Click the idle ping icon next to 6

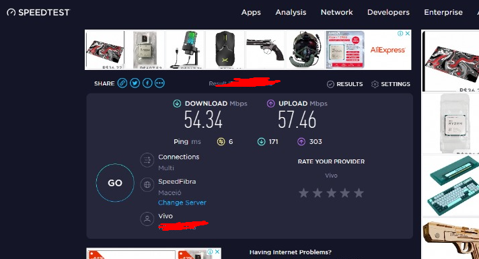[221, 142]
